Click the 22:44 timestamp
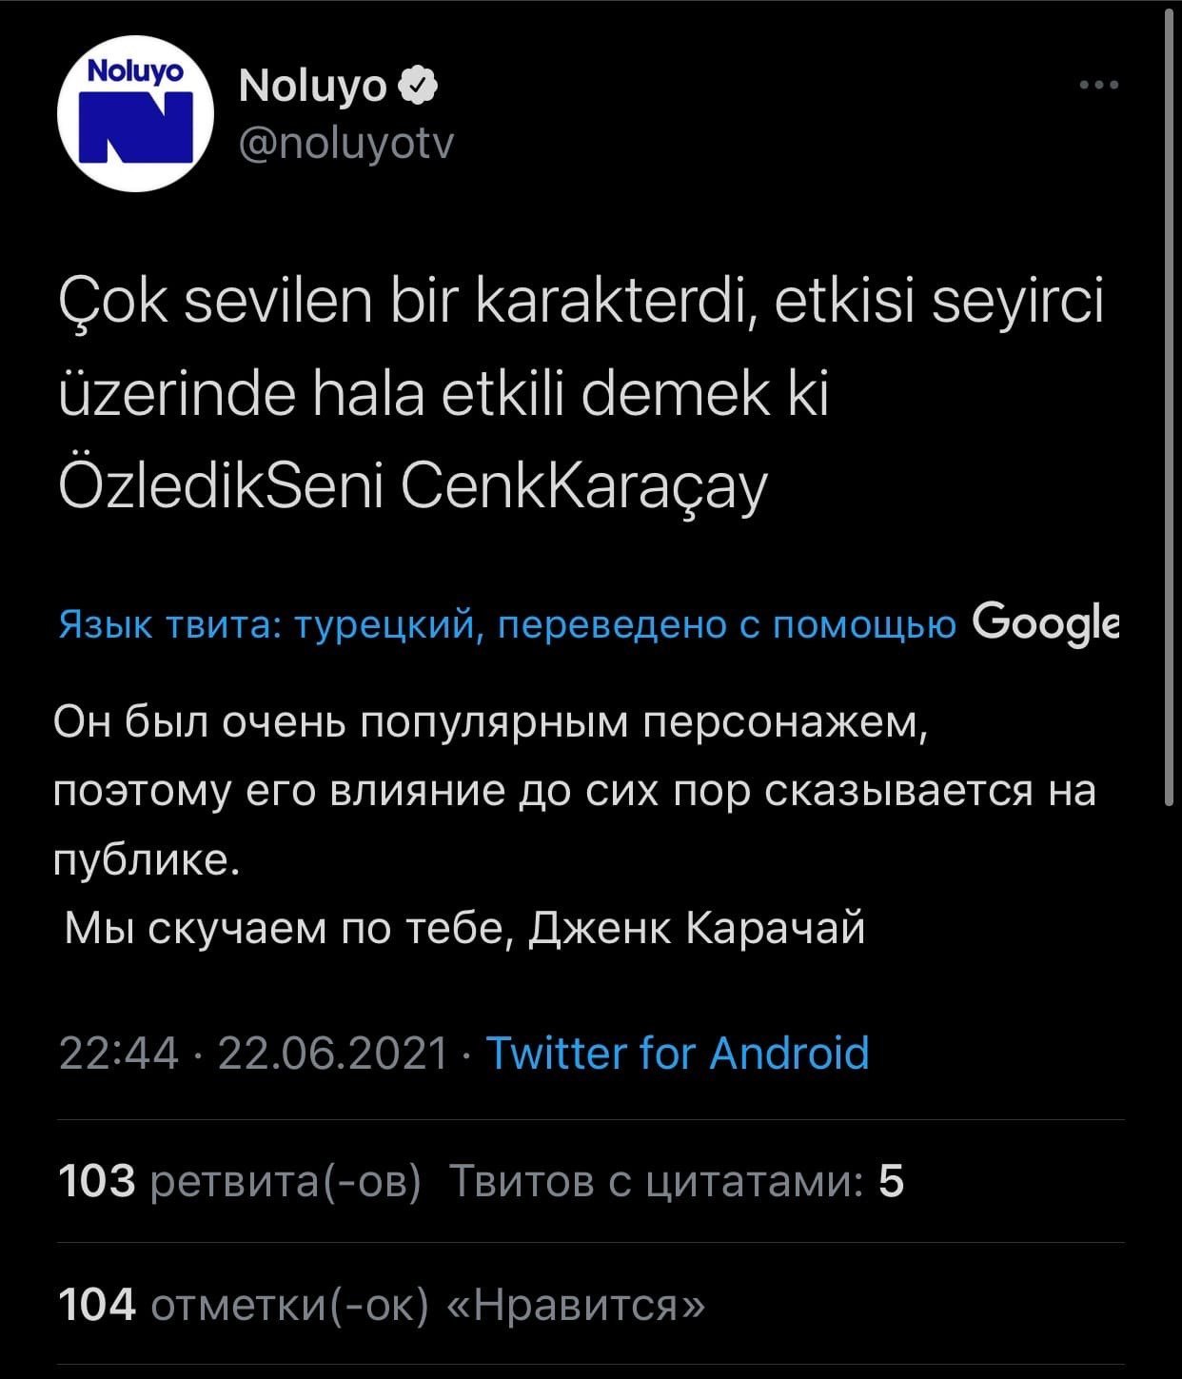The width and height of the screenshot is (1182, 1379). click(119, 1054)
